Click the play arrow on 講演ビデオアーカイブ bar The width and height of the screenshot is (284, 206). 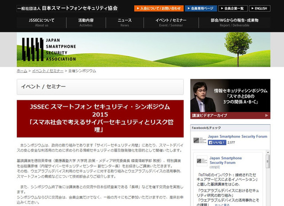(267, 115)
